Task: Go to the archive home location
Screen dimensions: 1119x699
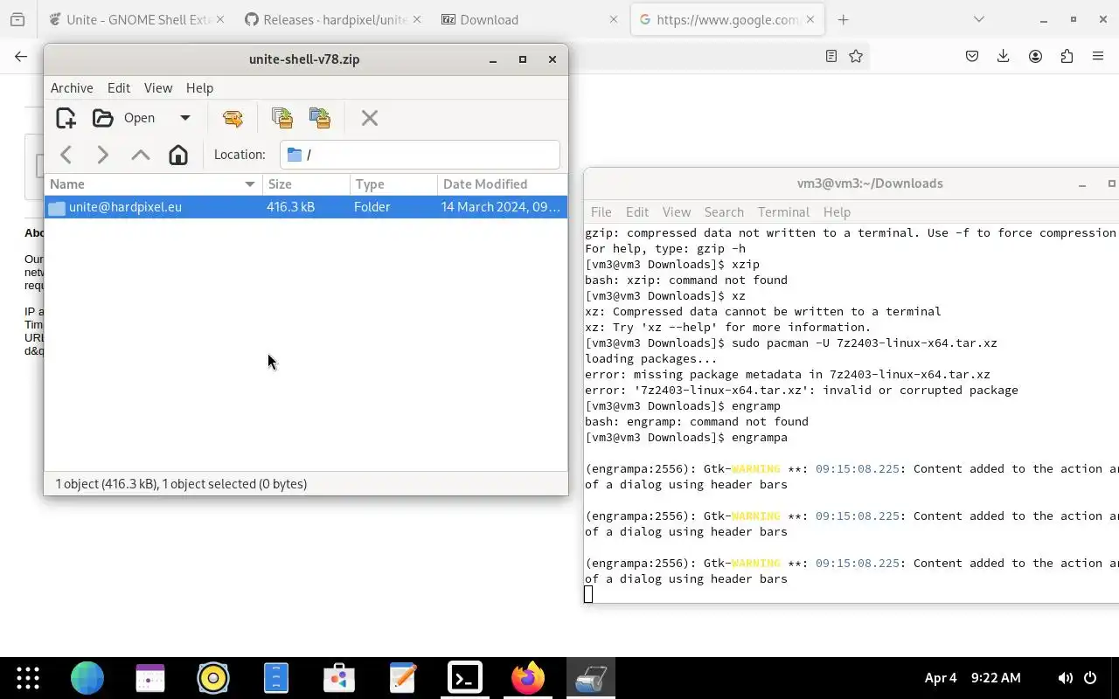Action: coord(178,155)
